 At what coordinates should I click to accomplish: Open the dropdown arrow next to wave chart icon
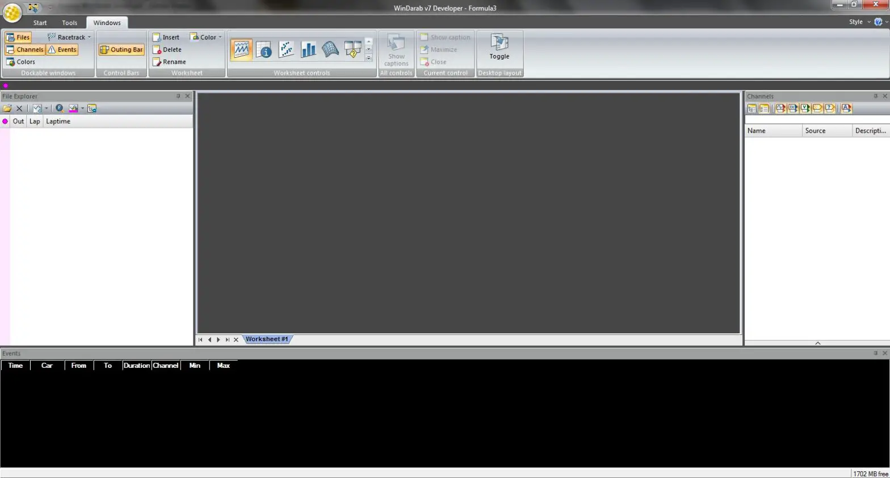[47, 108]
